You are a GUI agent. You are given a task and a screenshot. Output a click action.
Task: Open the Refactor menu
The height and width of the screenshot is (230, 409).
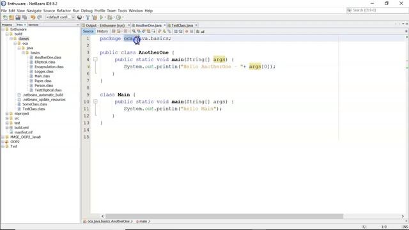point(64,11)
